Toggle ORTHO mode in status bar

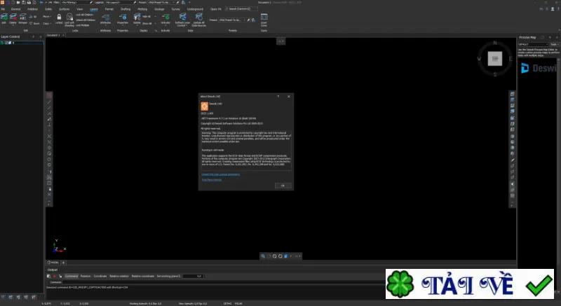[227, 303]
